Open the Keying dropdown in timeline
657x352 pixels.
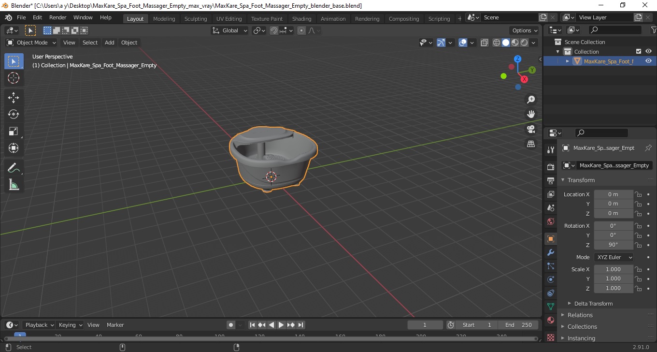[x=70, y=325]
